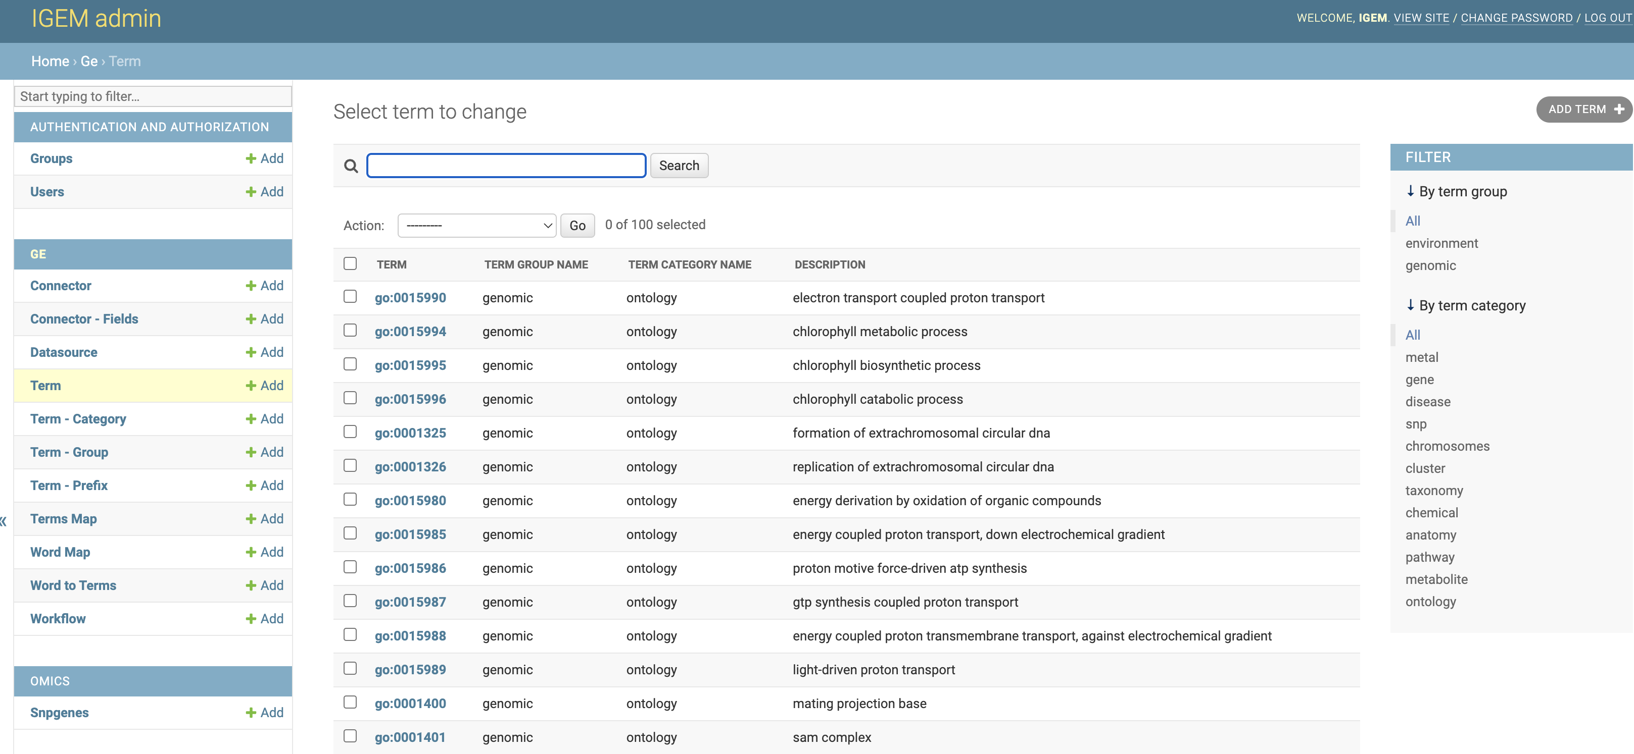Tick the select-all checkbox in the table header
The height and width of the screenshot is (754, 1634).
tap(350, 263)
